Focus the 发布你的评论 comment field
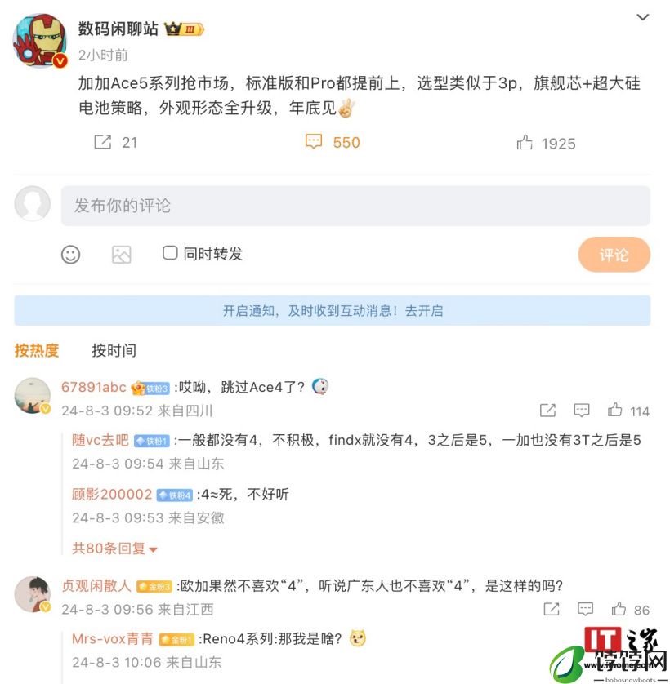 (355, 206)
